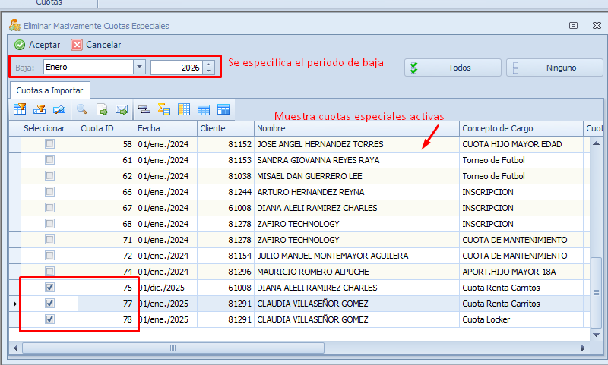The width and height of the screenshot is (608, 365).
Task: Click the year input field showing 2026
Action: [x=176, y=68]
